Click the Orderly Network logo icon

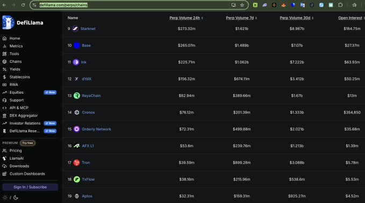[76, 129]
